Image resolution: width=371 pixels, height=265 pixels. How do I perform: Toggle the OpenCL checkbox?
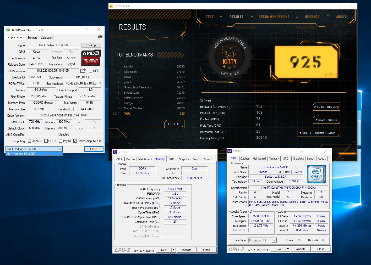pos(29,141)
